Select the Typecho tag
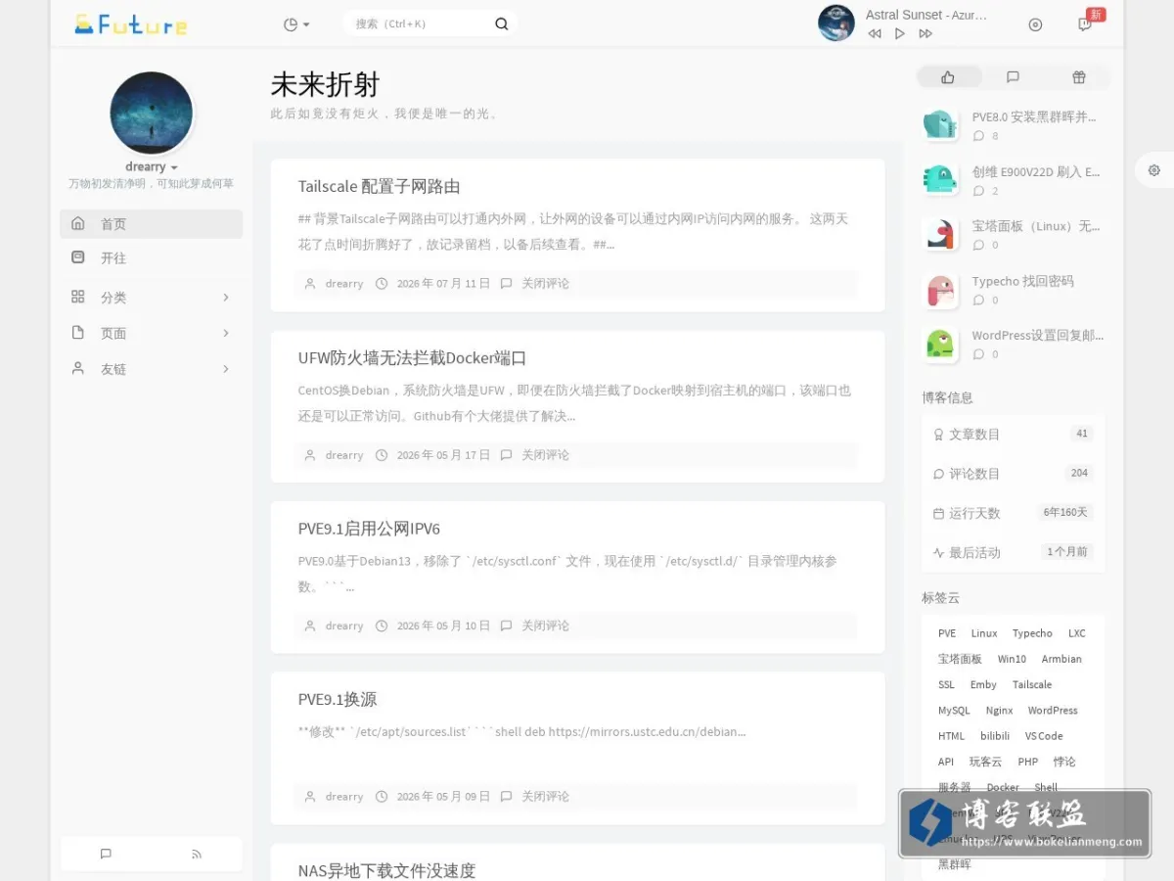Viewport: 1174px width, 881px height. (x=1032, y=633)
